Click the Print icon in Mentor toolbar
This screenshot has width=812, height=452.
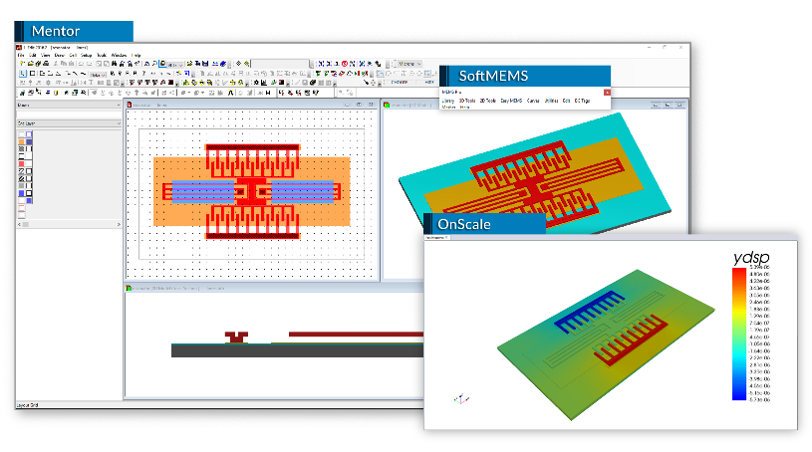(x=46, y=64)
